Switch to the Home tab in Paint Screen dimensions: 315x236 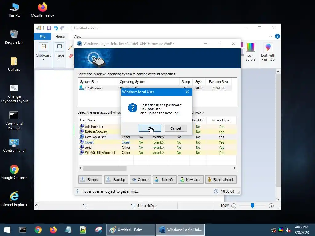(x=60, y=37)
